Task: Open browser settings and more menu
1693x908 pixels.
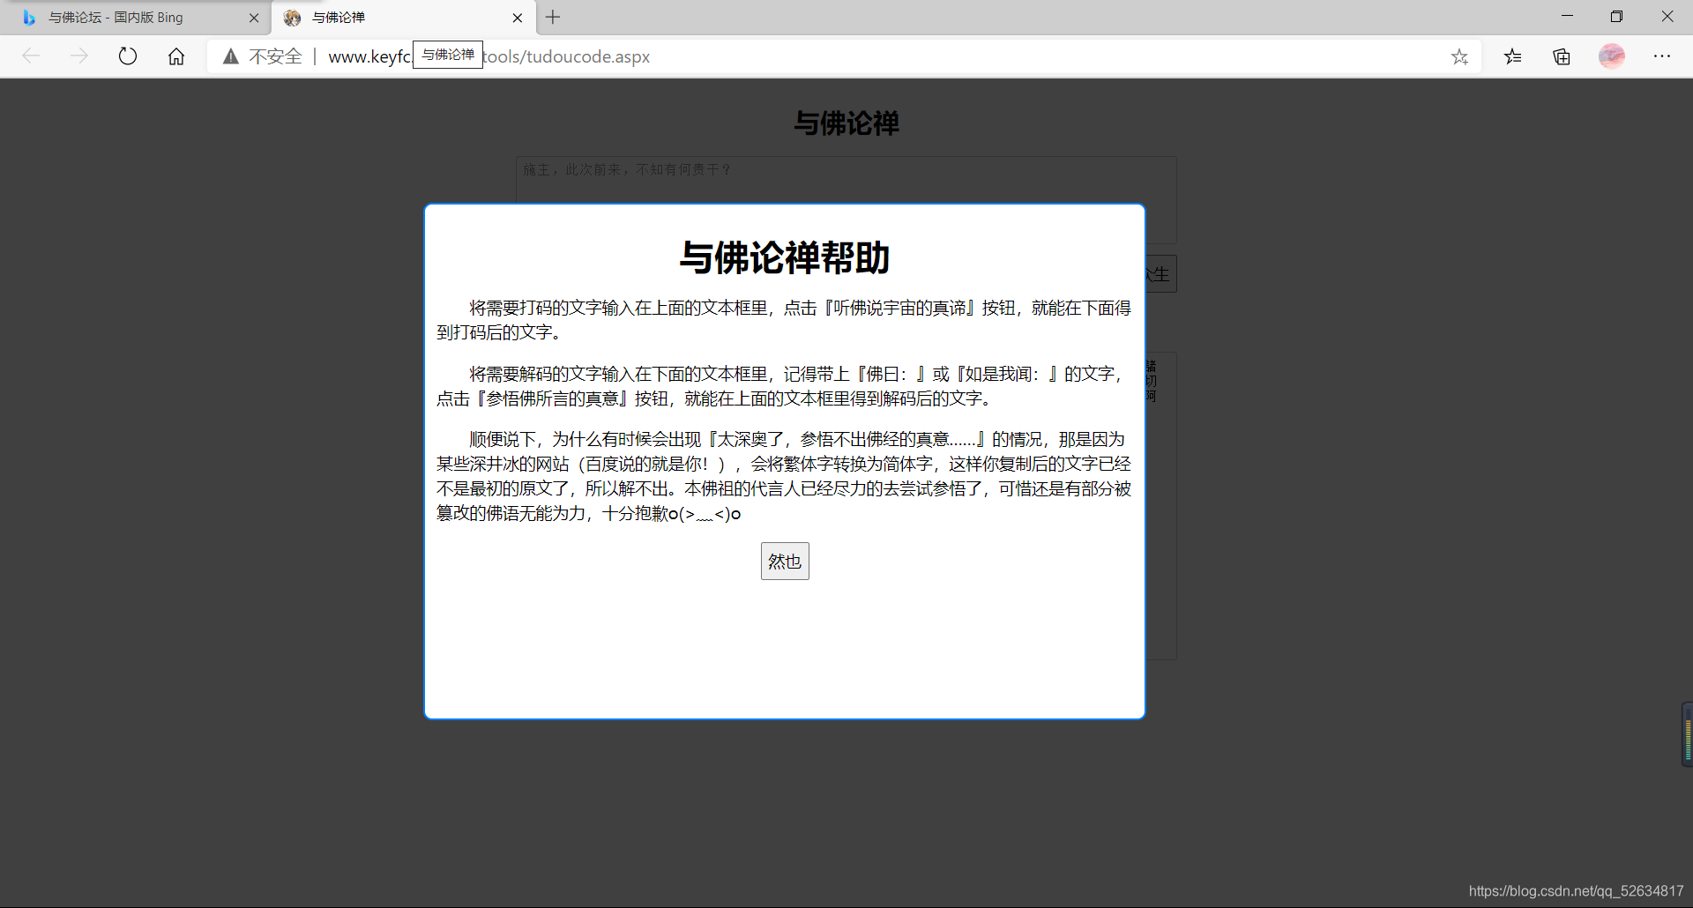Action: coord(1662,56)
